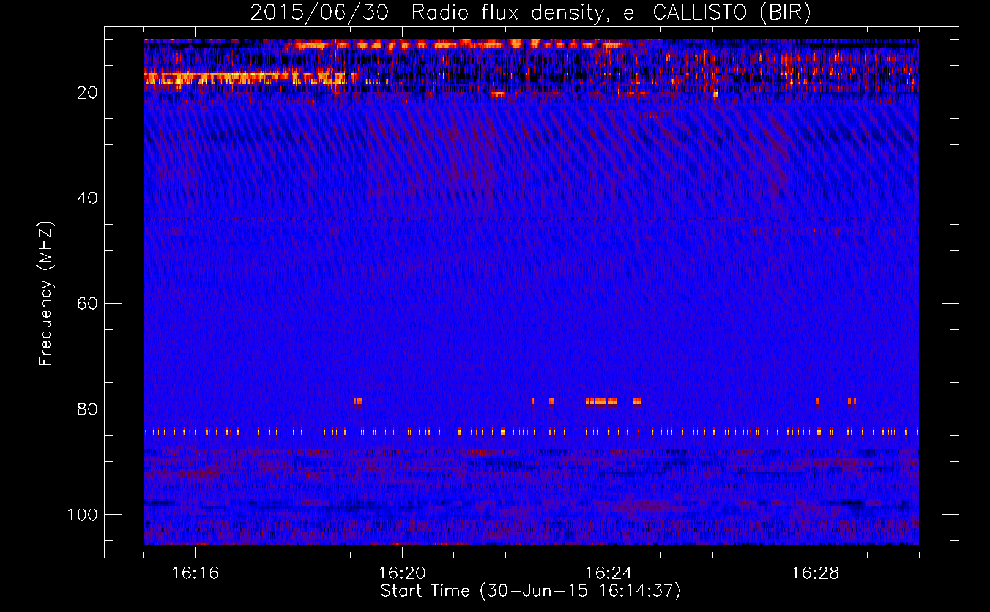Click the 80 MHz frequency tick label
Screen dimensions: 990x612
[87, 409]
